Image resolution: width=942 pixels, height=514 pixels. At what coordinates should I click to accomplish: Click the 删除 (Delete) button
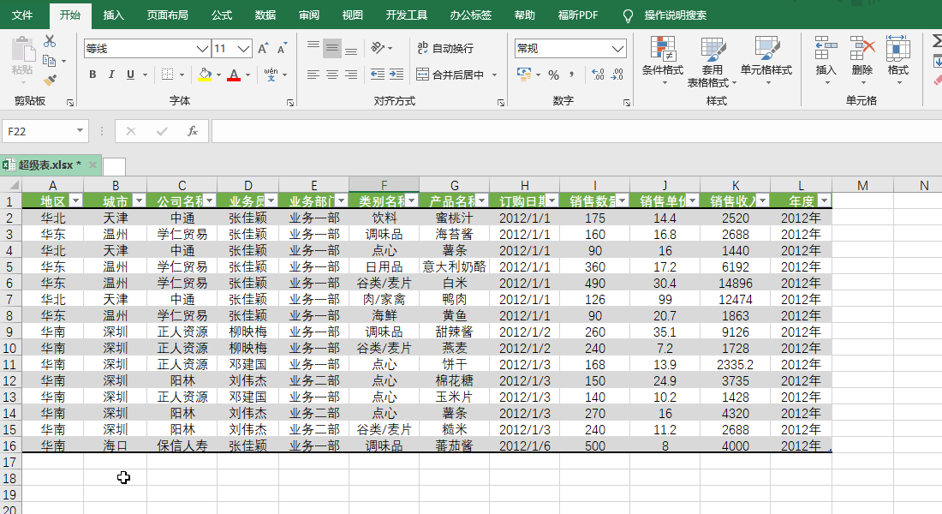click(861, 60)
